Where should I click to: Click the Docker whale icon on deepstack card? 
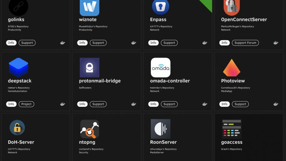tap(62, 104)
